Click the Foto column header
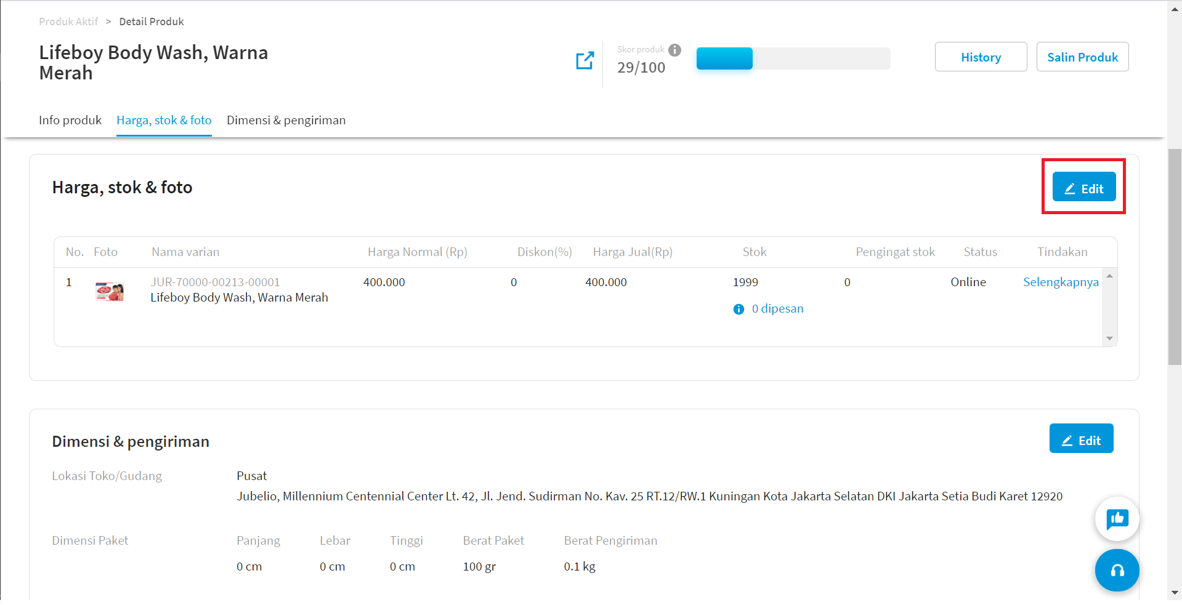This screenshot has height=605, width=1182. pos(105,252)
